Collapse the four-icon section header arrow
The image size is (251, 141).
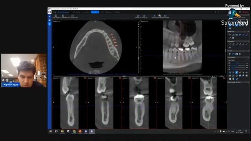pos(248,51)
